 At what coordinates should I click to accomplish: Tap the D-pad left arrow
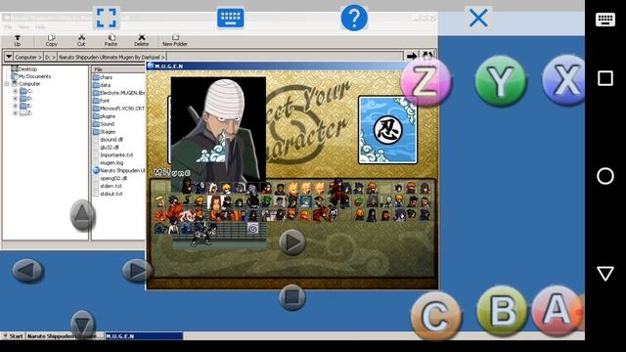[x=27, y=271]
